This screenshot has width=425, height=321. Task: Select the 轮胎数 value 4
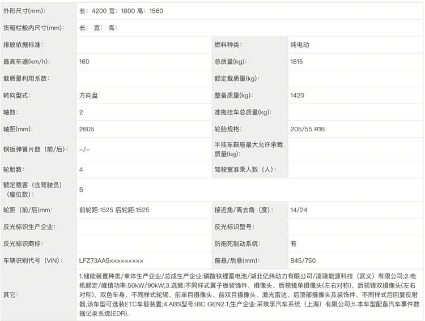tap(82, 169)
